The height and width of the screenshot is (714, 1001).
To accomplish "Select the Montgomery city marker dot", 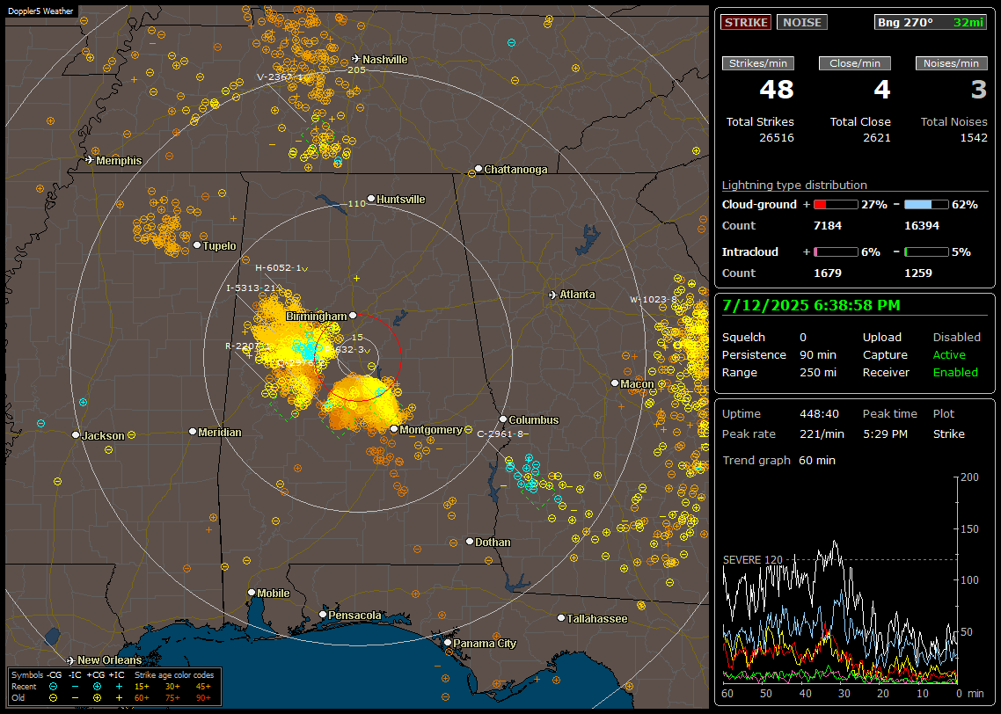I will tap(394, 429).
